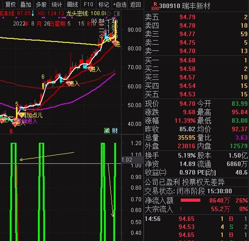Viewport: 249px width, 241px height.
Task: Open F10 company information
Action: (88, 4)
